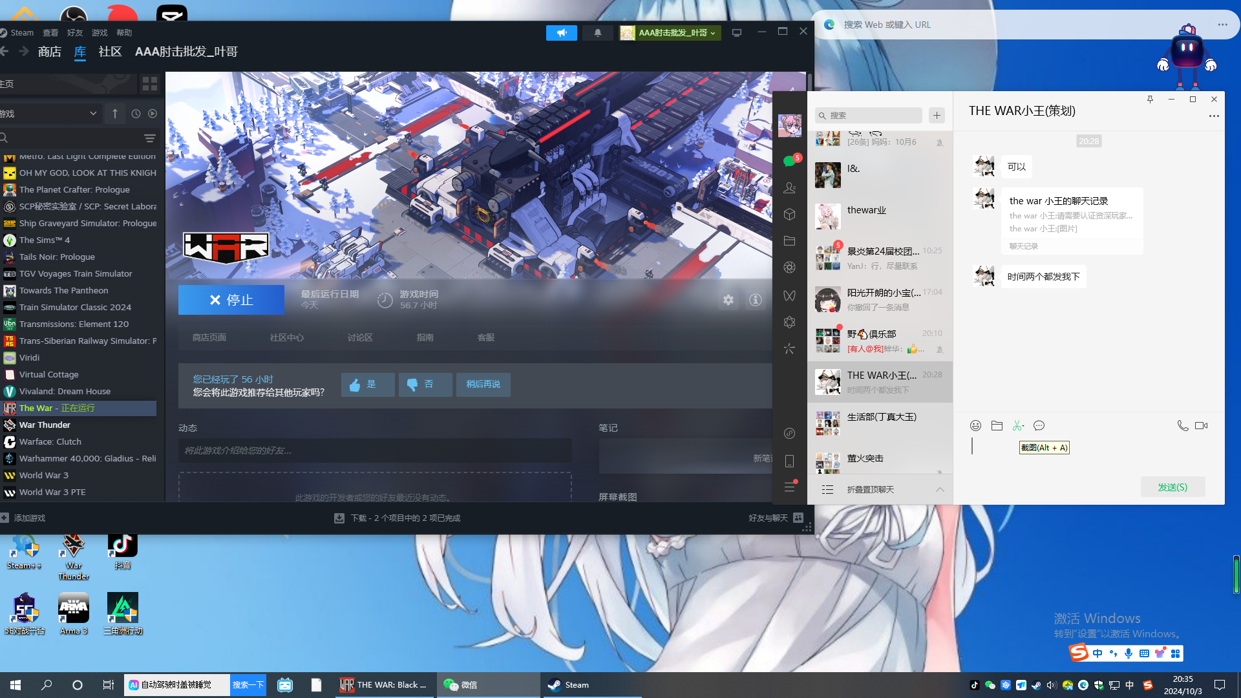The height and width of the screenshot is (698, 1241).
Task: Click 是 thumbs-up recommend button
Action: (x=368, y=385)
